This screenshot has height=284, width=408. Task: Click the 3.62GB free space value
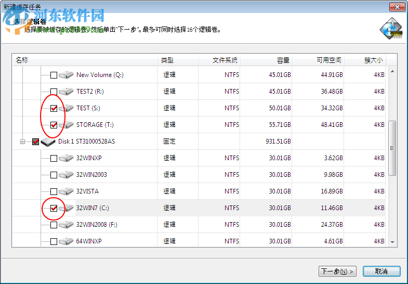coord(333,158)
